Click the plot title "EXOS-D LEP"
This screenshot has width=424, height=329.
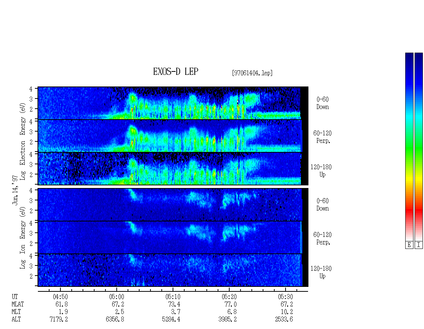(x=176, y=71)
